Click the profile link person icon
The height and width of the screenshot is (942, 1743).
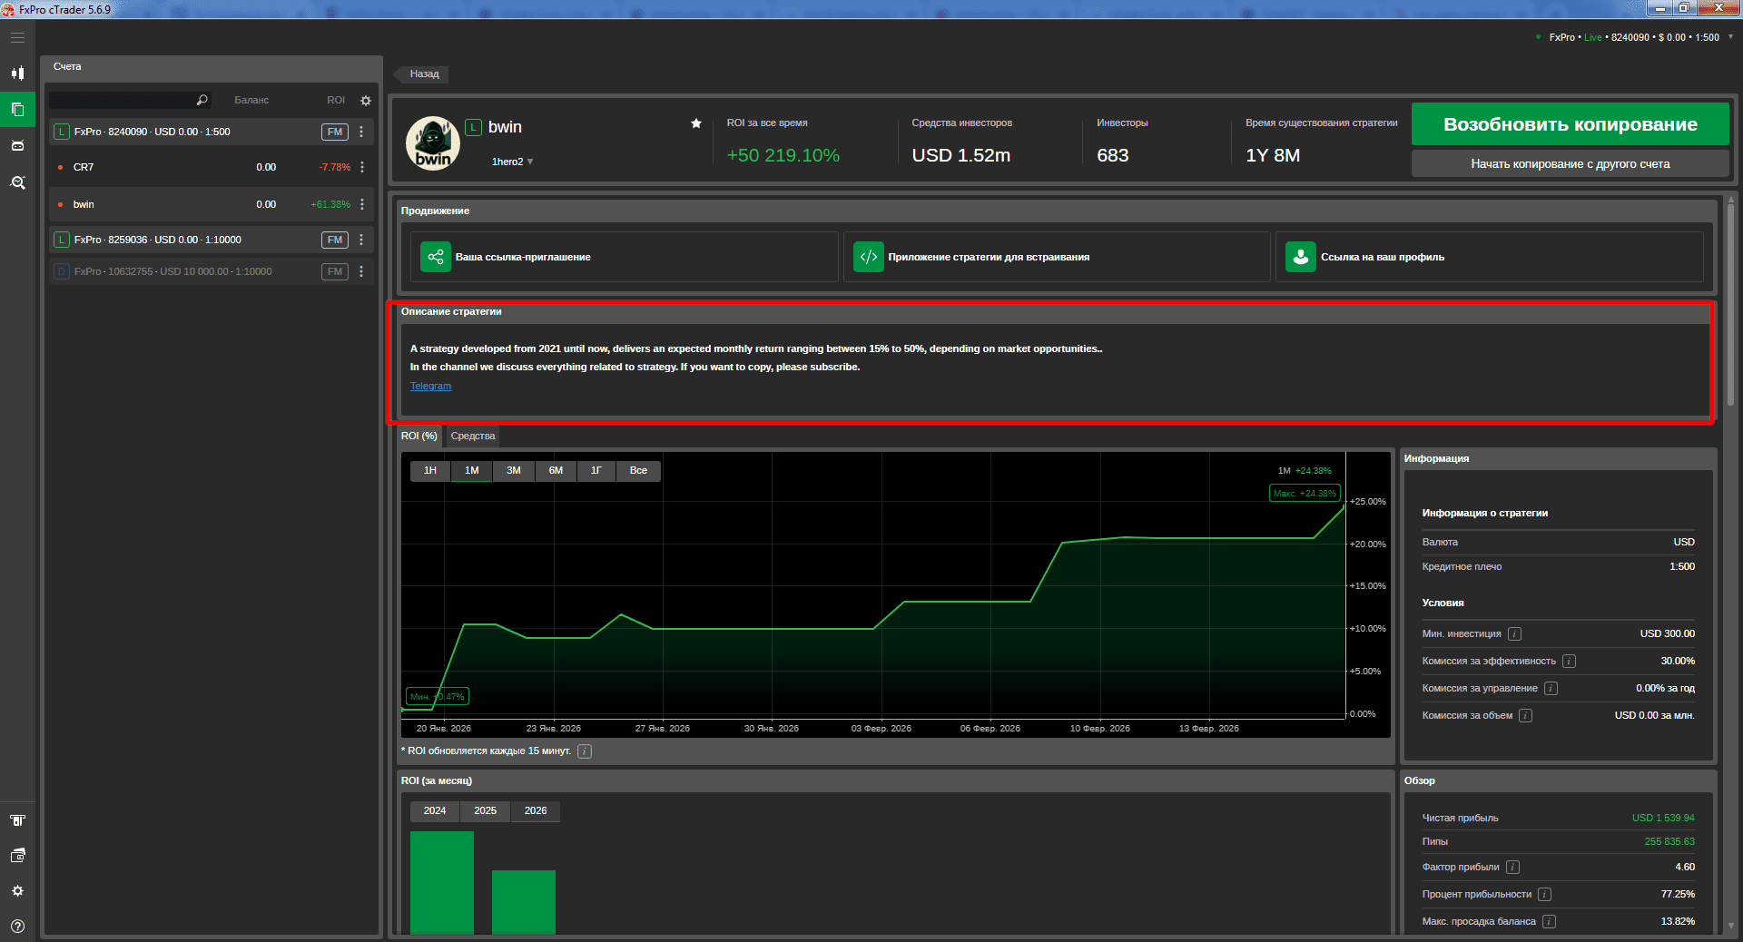click(1301, 257)
